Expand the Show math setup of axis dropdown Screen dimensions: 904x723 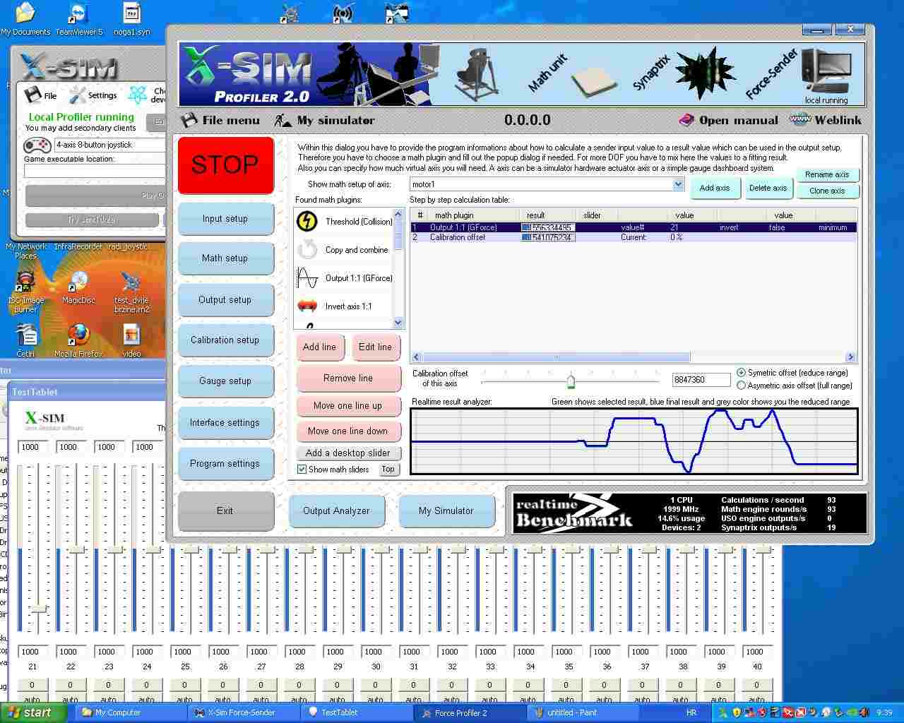point(678,184)
